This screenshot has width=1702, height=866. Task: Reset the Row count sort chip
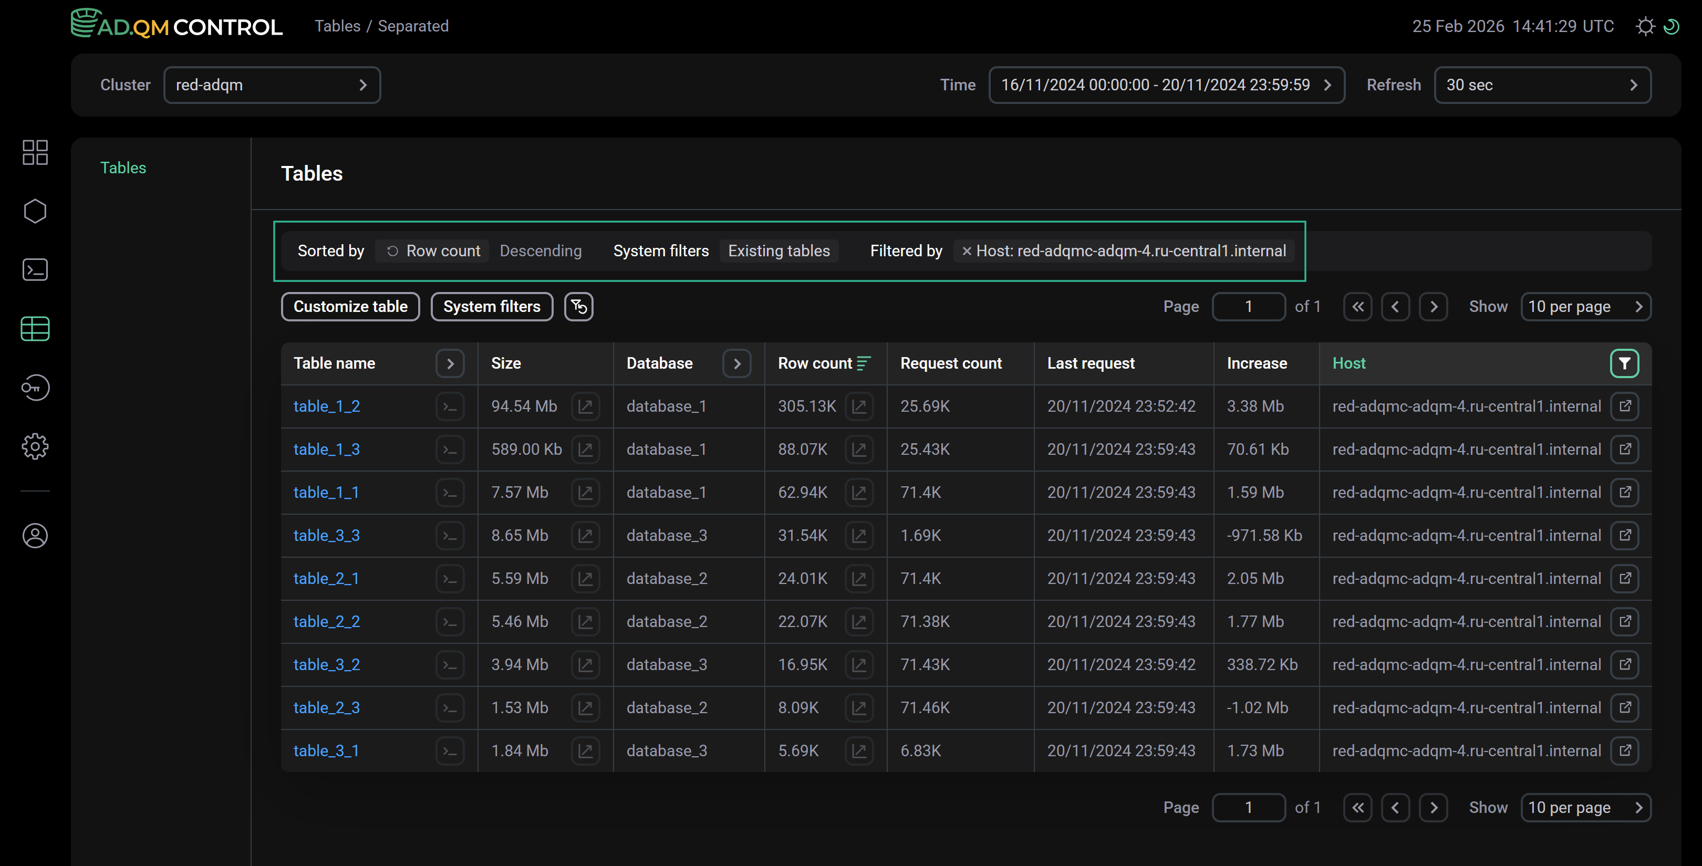point(392,251)
